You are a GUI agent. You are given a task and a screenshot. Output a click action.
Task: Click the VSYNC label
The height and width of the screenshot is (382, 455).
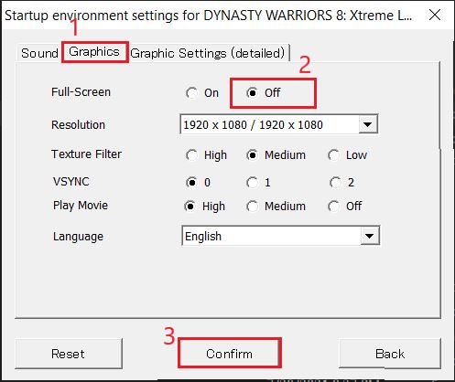pos(71,182)
